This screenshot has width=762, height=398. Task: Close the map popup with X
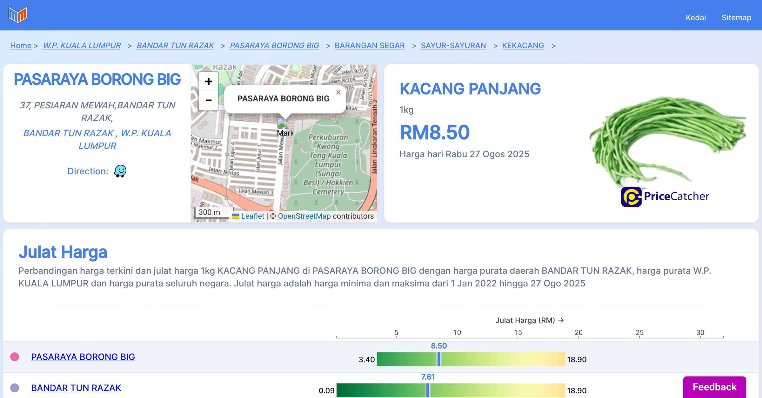pyautogui.click(x=338, y=93)
